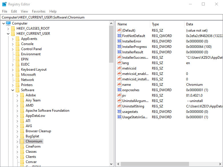Screen dimensions: 223x167
Task: Expand the Microsoft key
Action: click(13, 75)
